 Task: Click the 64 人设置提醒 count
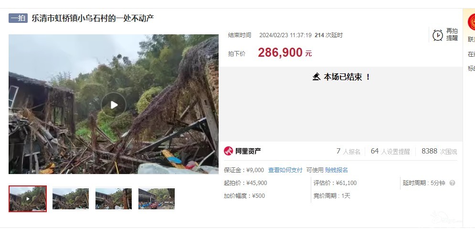390,151
